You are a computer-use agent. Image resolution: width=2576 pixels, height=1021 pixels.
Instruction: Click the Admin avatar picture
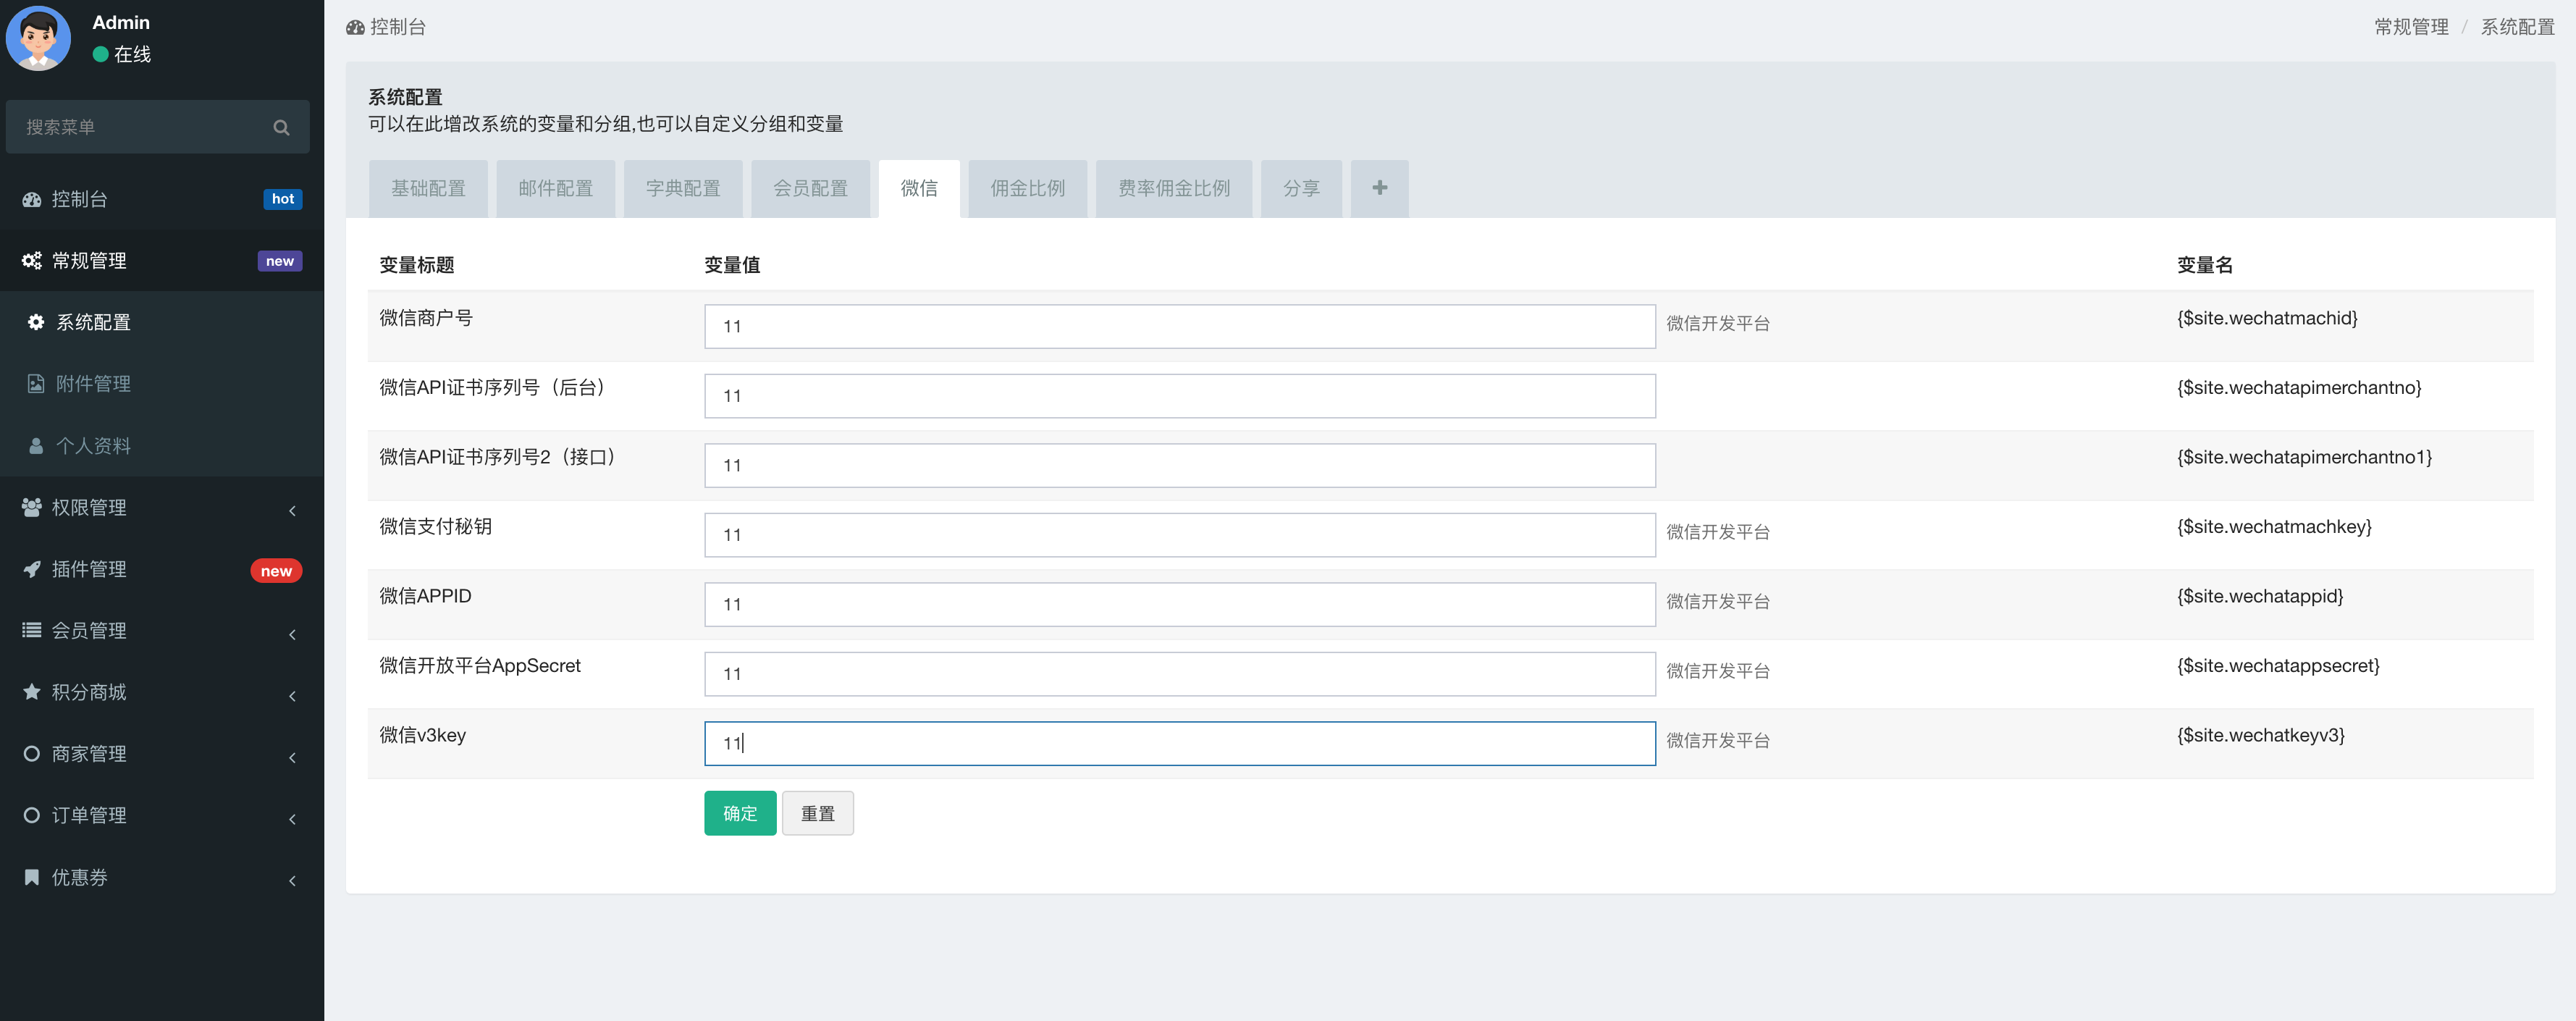point(38,38)
